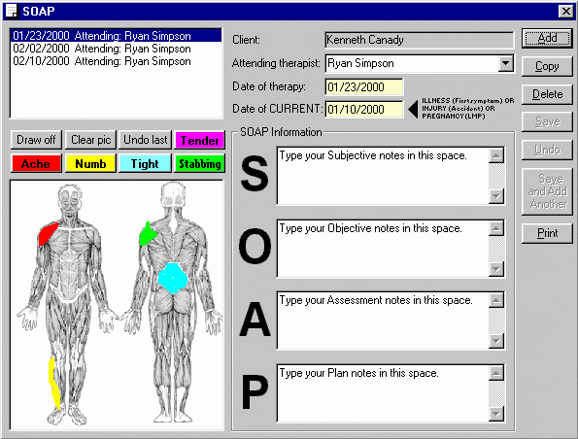The width and height of the screenshot is (578, 439).
Task: Close the SOAP window
Action: 565,12
